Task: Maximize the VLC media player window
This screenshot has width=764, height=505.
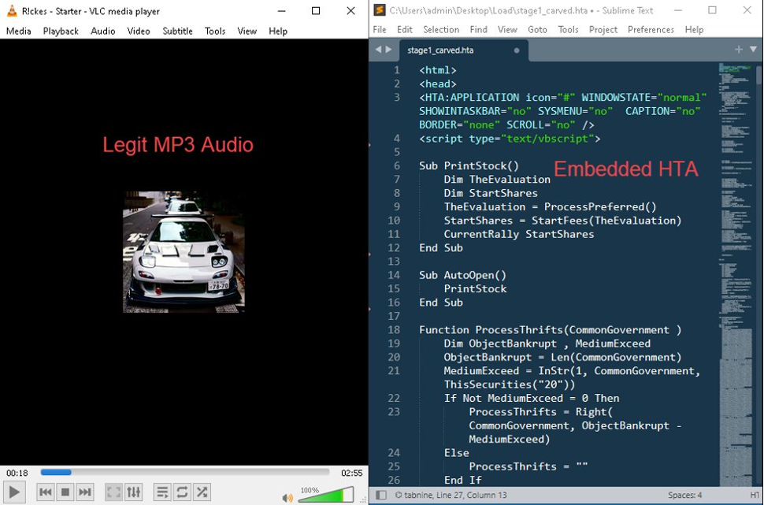Action: [x=316, y=11]
